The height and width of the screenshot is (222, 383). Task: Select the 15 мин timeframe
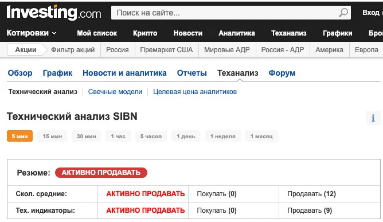(52, 136)
